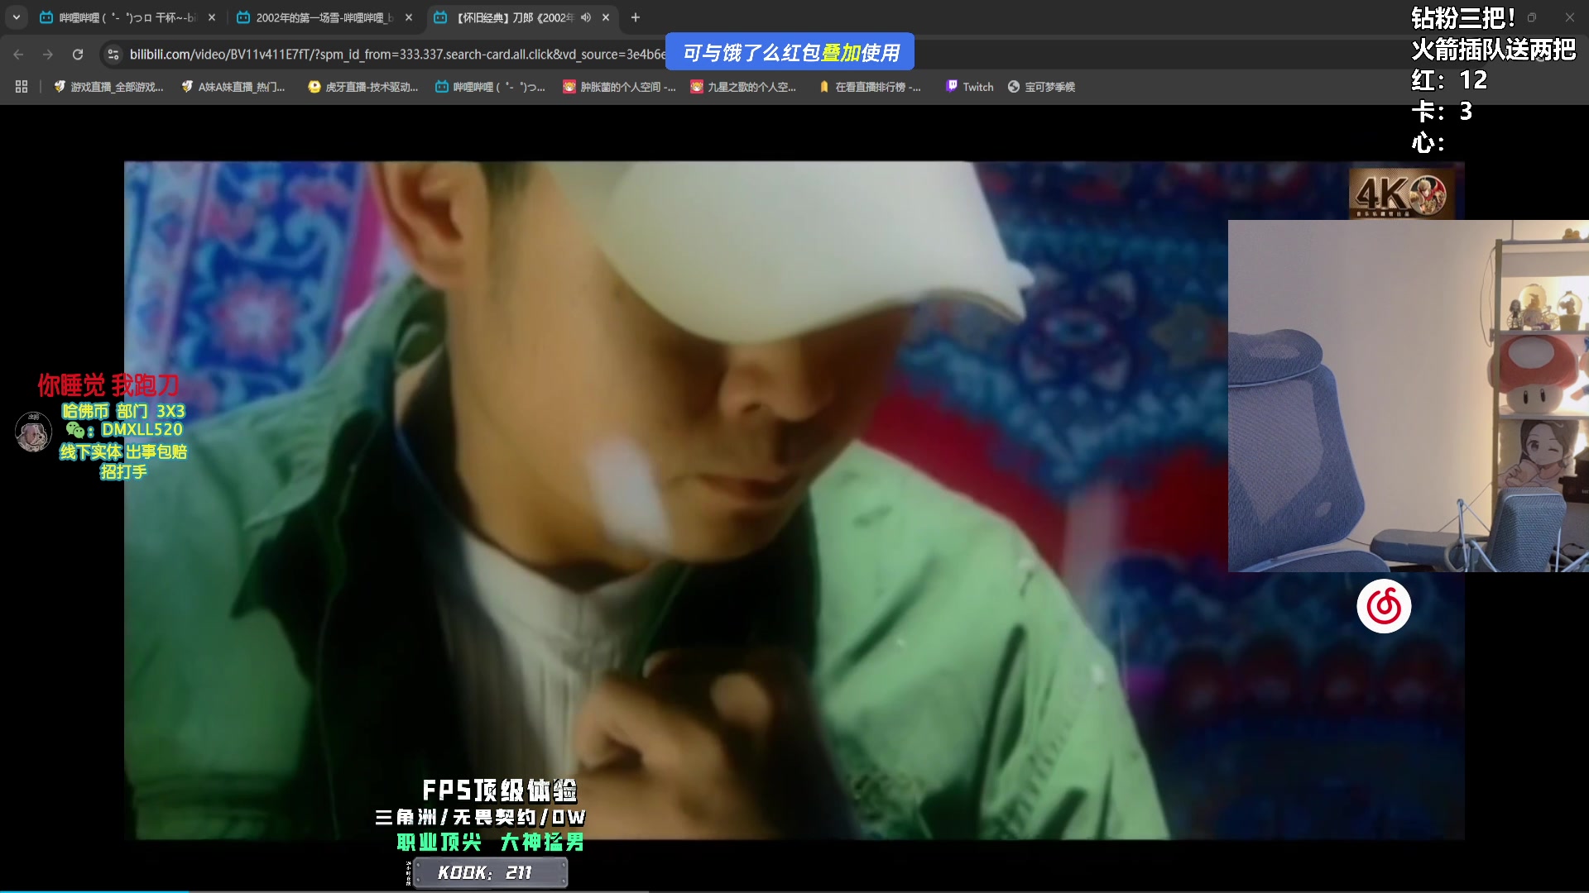Image resolution: width=1589 pixels, height=893 pixels.
Task: Open a new browser tab
Action: 636,17
